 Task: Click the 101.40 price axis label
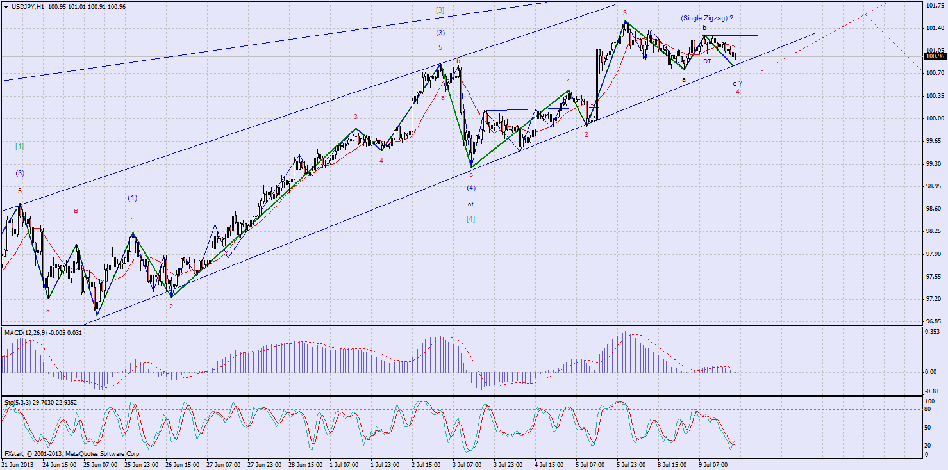click(x=935, y=28)
